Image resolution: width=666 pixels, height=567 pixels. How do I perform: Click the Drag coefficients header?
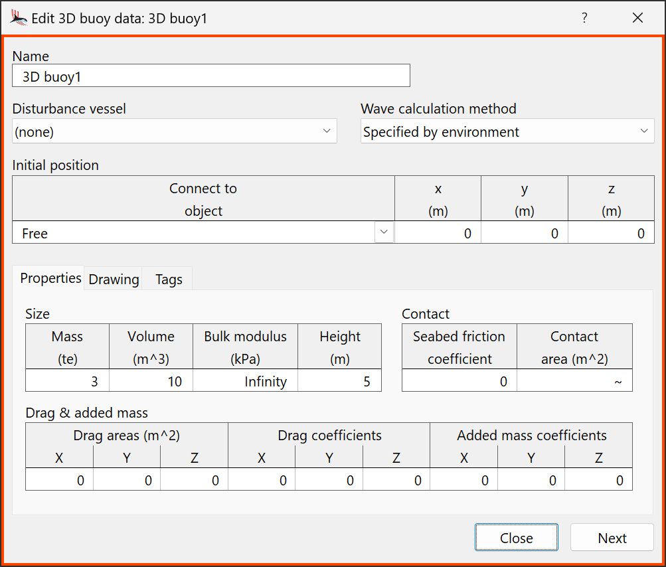(x=329, y=435)
